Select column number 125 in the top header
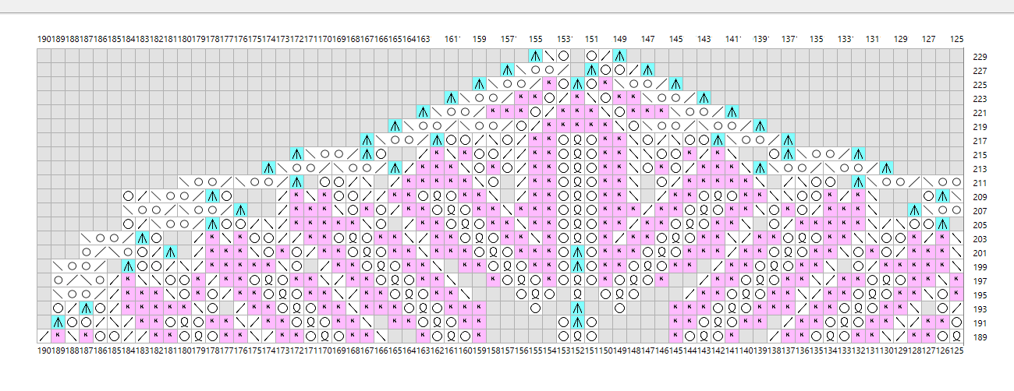1014x391 pixels. (x=956, y=39)
